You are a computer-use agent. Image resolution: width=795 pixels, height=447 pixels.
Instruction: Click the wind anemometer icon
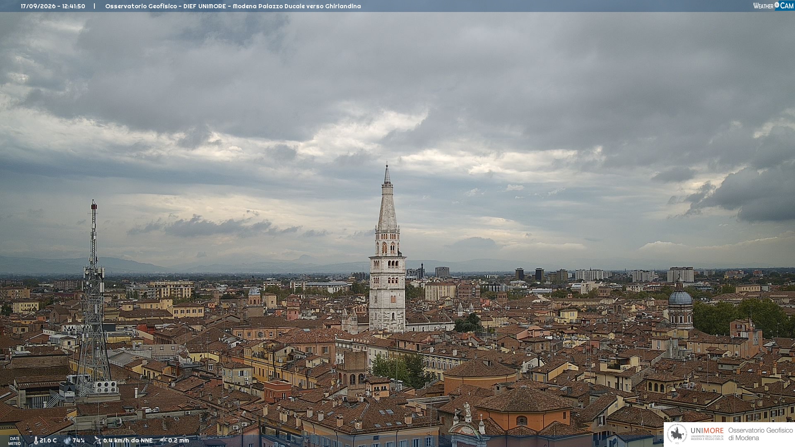(x=97, y=440)
